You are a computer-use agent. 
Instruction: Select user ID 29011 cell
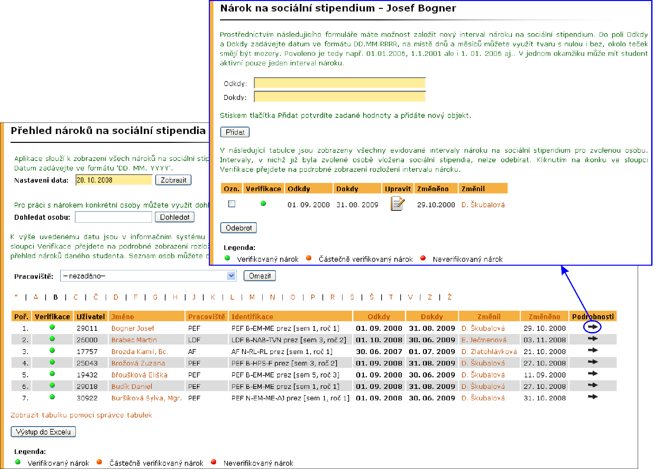click(x=87, y=328)
